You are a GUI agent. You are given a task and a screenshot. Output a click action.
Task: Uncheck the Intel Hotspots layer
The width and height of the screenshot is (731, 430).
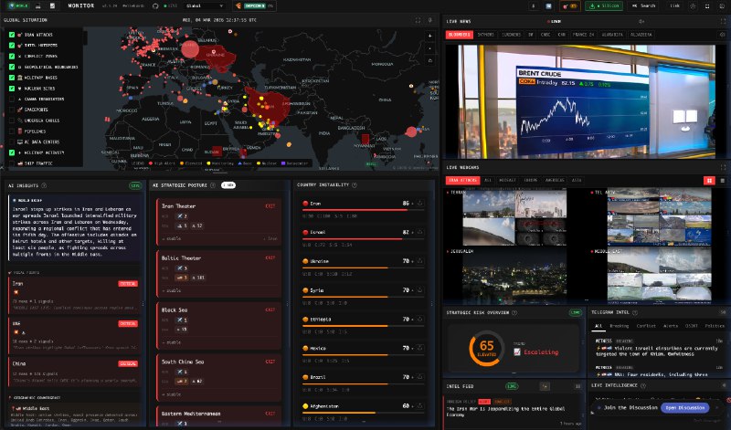point(12,45)
